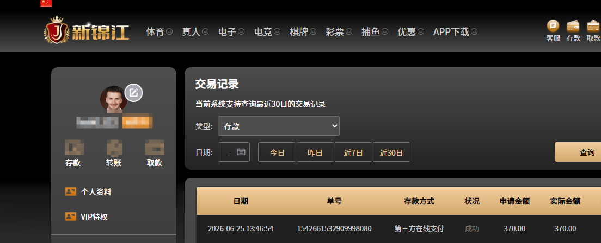Screen dimensions: 601x243
Task: Click chevron next to 真人
Action: pyautogui.click(x=205, y=31)
